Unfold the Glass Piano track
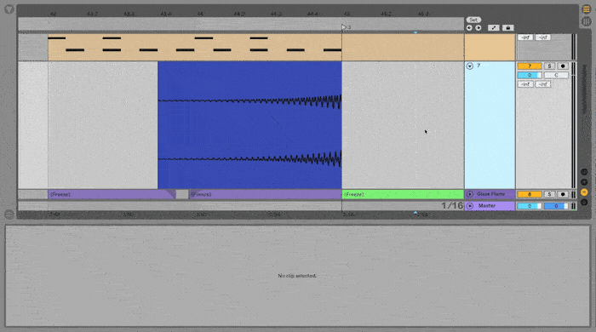 pyautogui.click(x=470, y=194)
